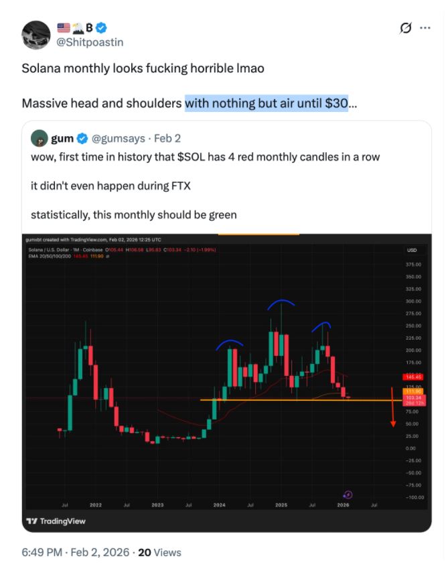The height and width of the screenshot is (573, 448).
Task: Open the quoted tweet's Solana chart image
Action: (214, 375)
